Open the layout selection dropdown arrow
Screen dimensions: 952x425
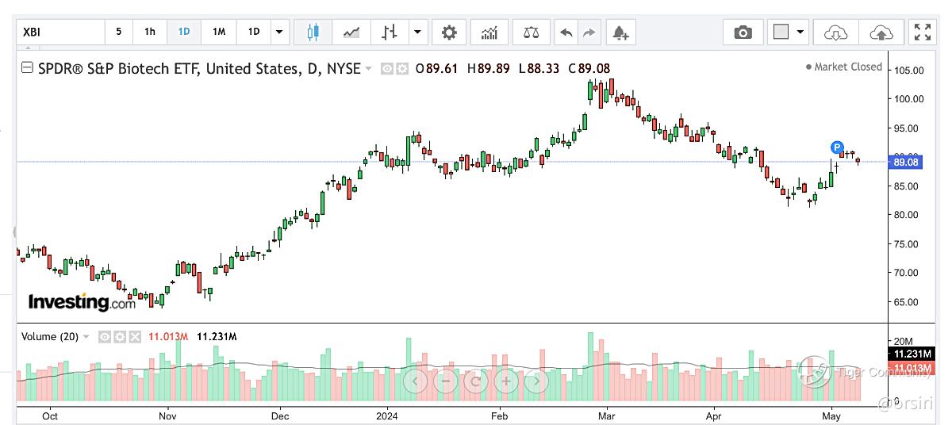800,32
